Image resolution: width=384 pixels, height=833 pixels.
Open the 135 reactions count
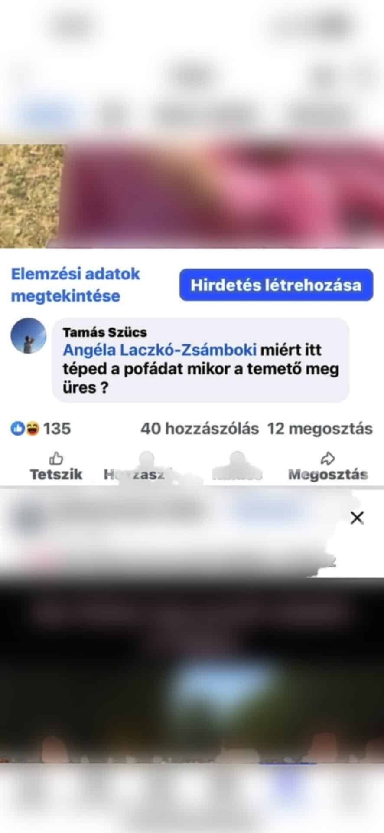tap(57, 429)
